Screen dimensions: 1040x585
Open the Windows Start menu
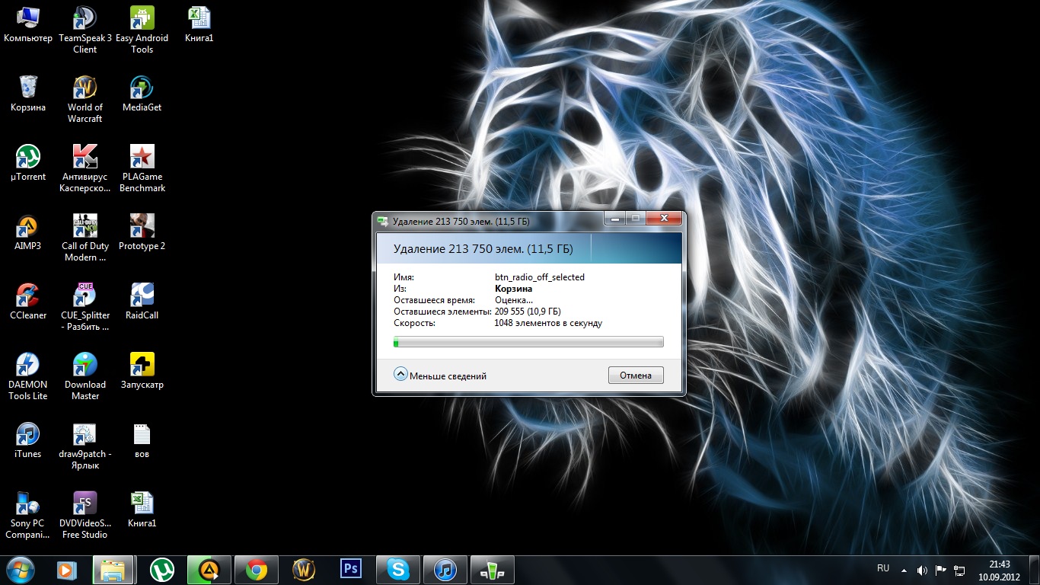click(20, 569)
